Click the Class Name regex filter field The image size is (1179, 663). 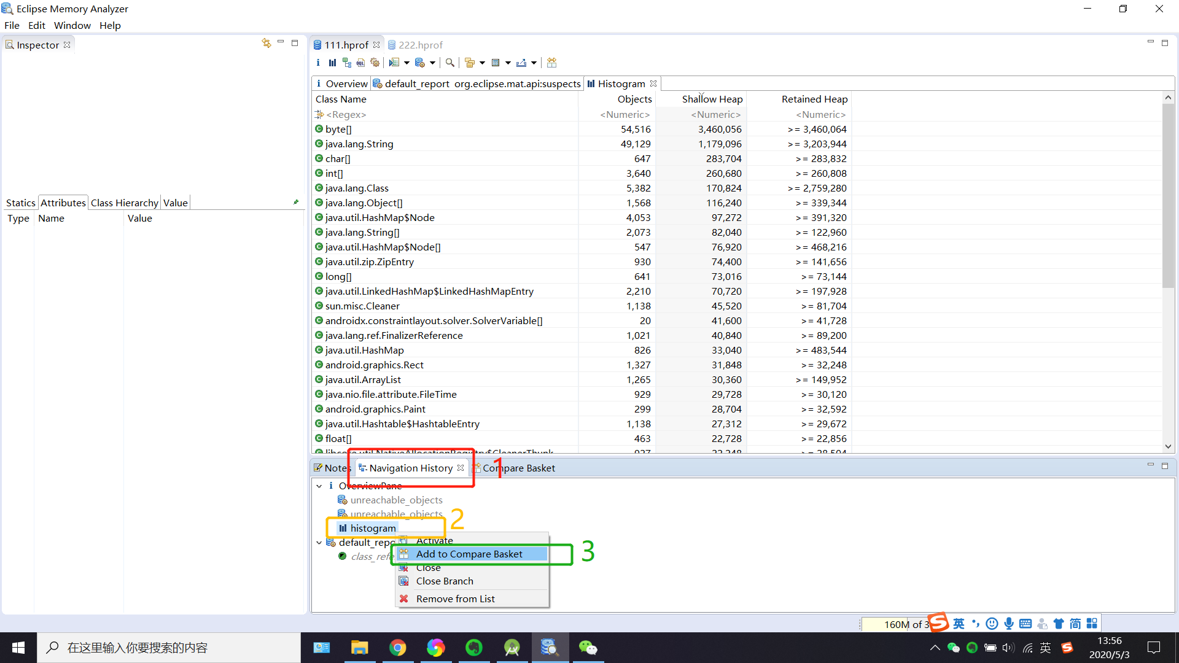[x=346, y=114]
